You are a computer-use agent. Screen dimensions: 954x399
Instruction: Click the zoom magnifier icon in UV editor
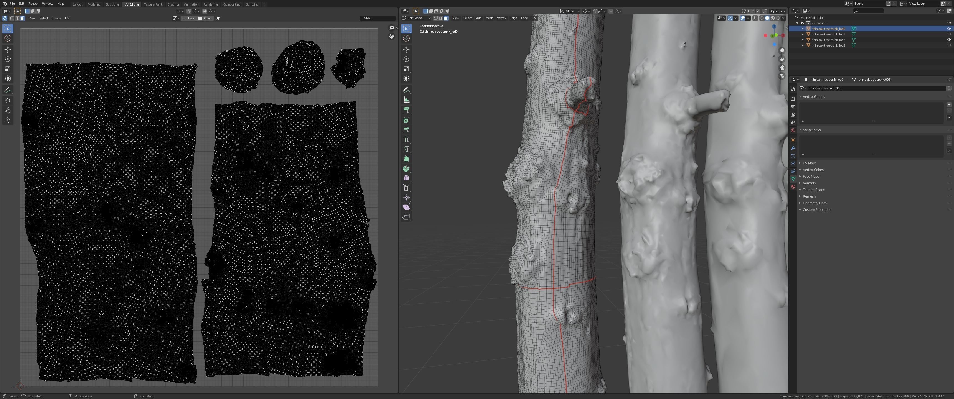click(x=392, y=28)
